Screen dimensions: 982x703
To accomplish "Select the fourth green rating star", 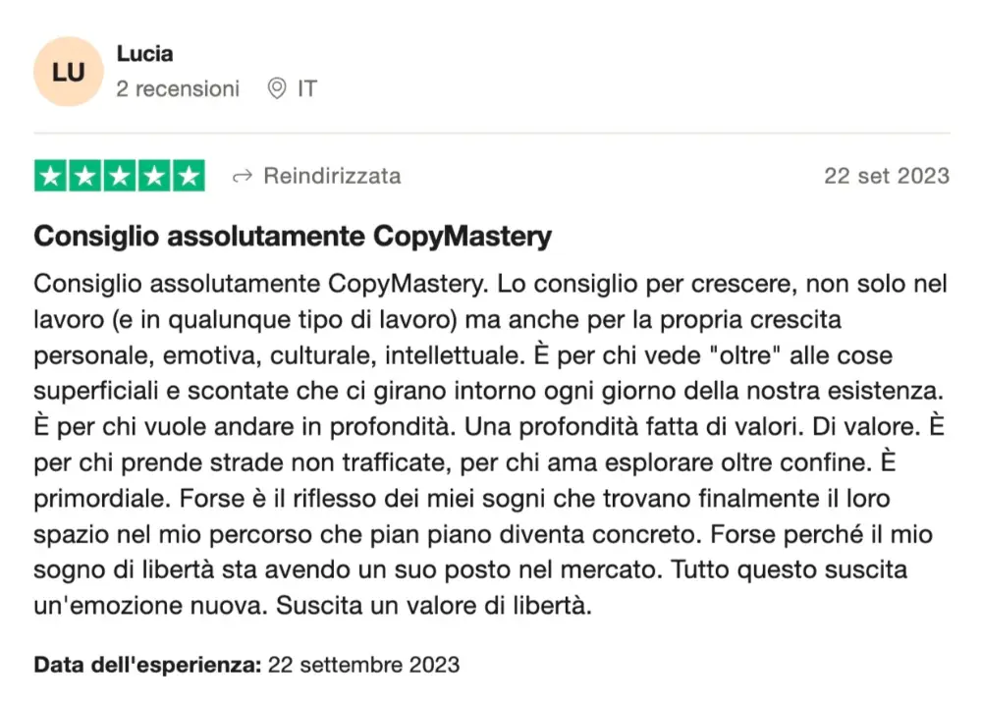I will pos(154,176).
